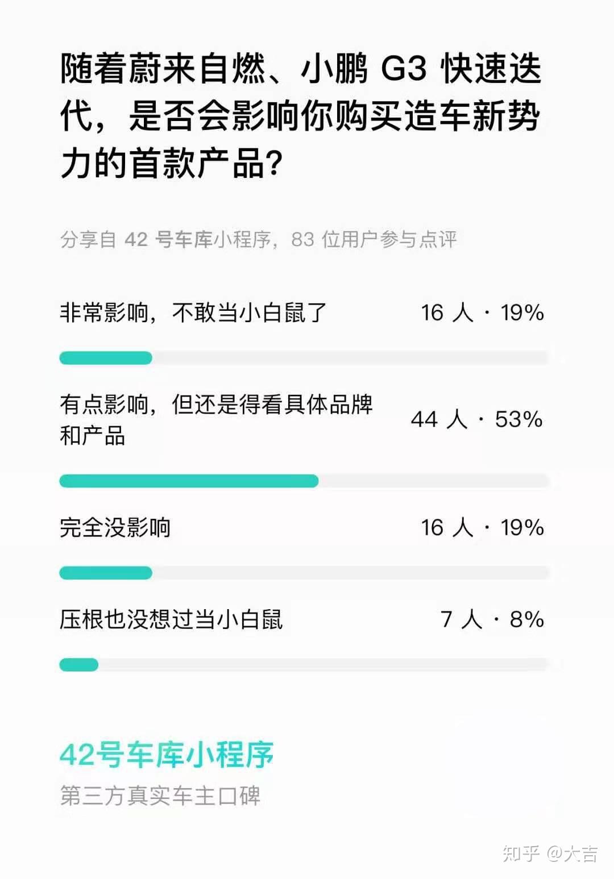Click the 44 人 · 53% result count
Viewport: 614px width, 879px height.
pos(477,420)
